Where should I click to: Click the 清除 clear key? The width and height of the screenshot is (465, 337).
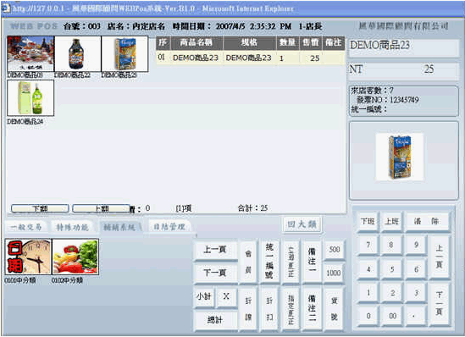426,221
